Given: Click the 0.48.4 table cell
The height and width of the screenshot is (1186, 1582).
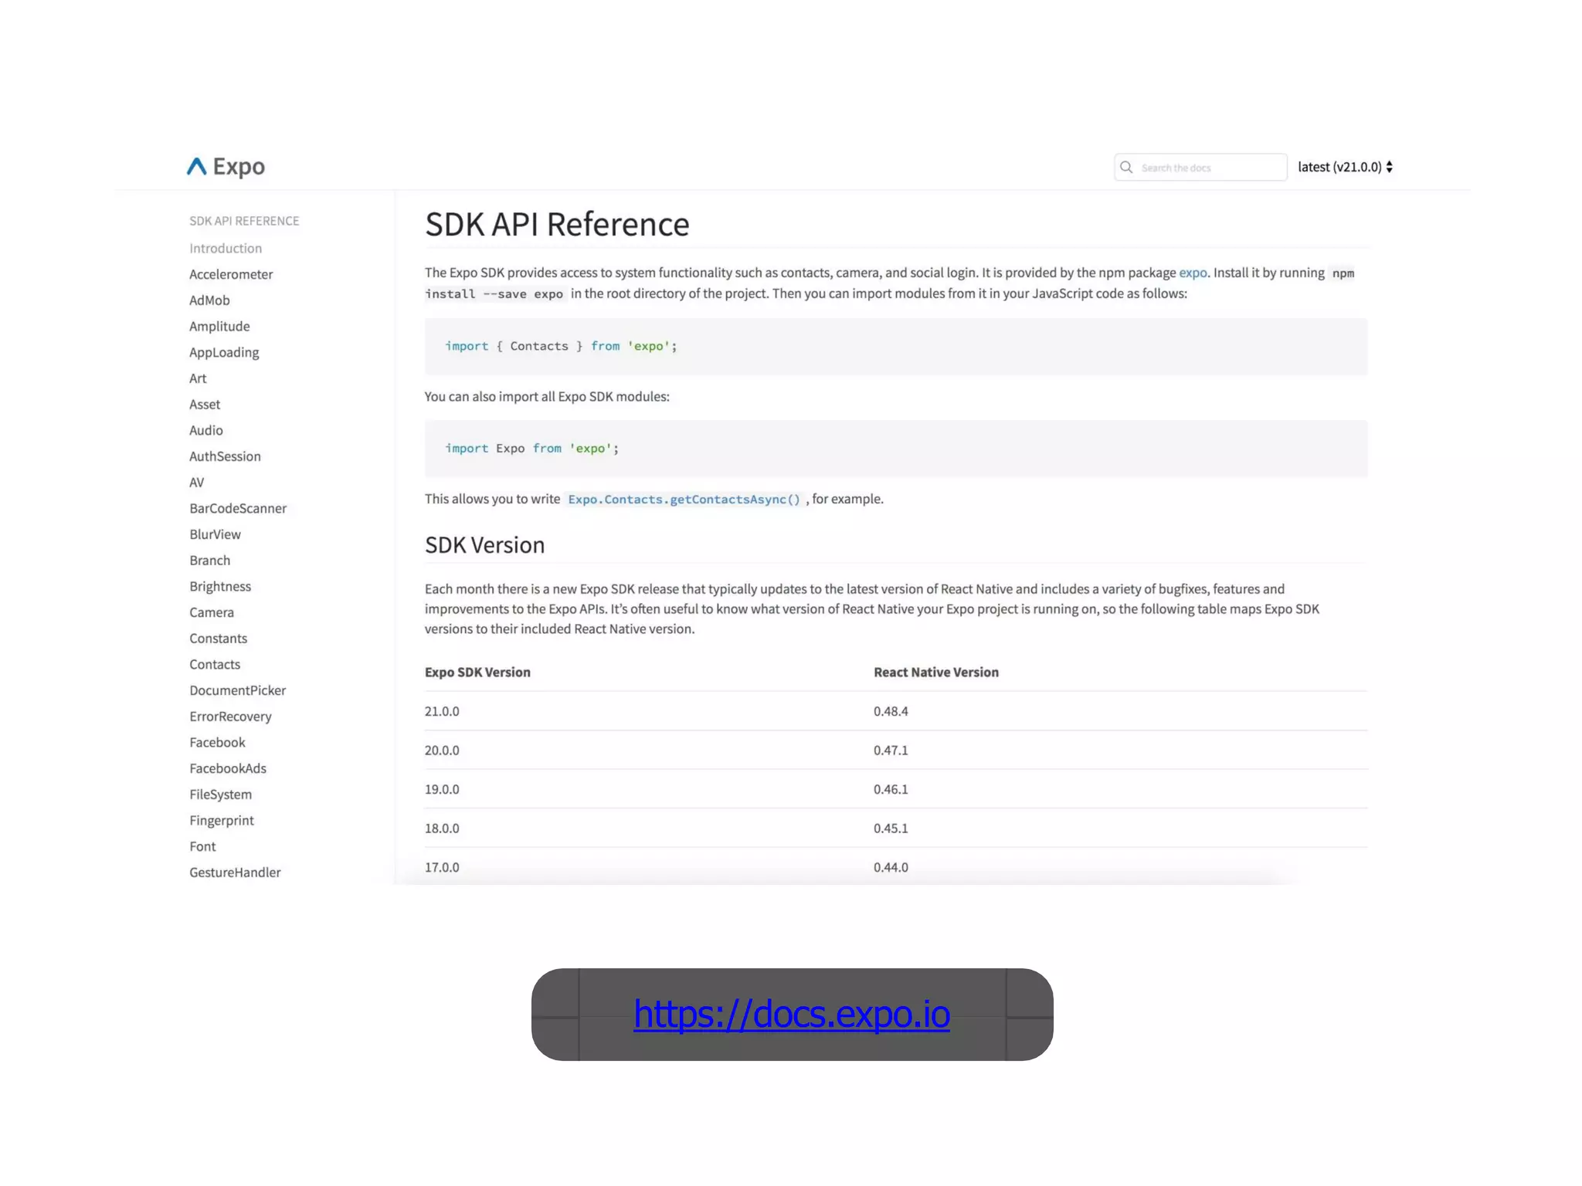Looking at the screenshot, I should point(891,711).
